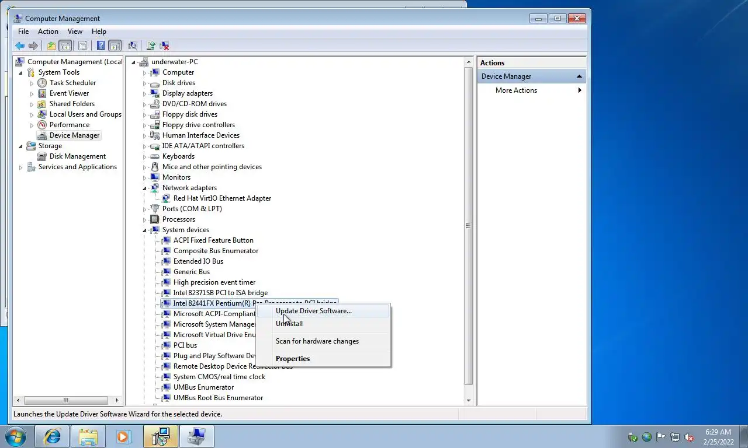Image resolution: width=748 pixels, height=448 pixels.
Task: Open the Action menu
Action: [x=48, y=32]
